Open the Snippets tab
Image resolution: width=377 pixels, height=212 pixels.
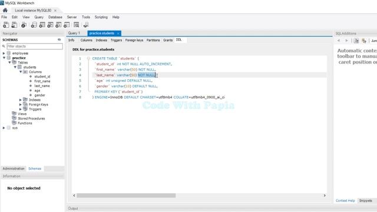pyautogui.click(x=366, y=200)
